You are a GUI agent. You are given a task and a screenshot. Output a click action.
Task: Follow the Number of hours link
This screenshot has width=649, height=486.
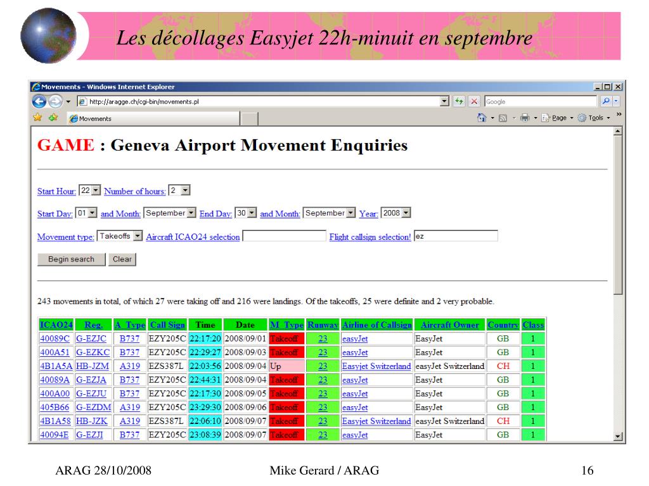coord(135,191)
